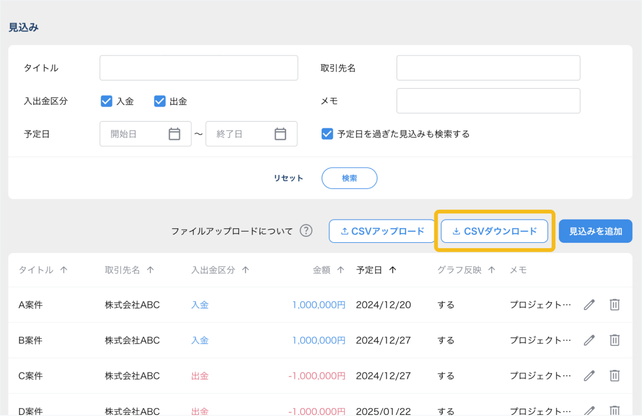
Task: Uncheck the 出金 checkbox
Action: coord(159,101)
